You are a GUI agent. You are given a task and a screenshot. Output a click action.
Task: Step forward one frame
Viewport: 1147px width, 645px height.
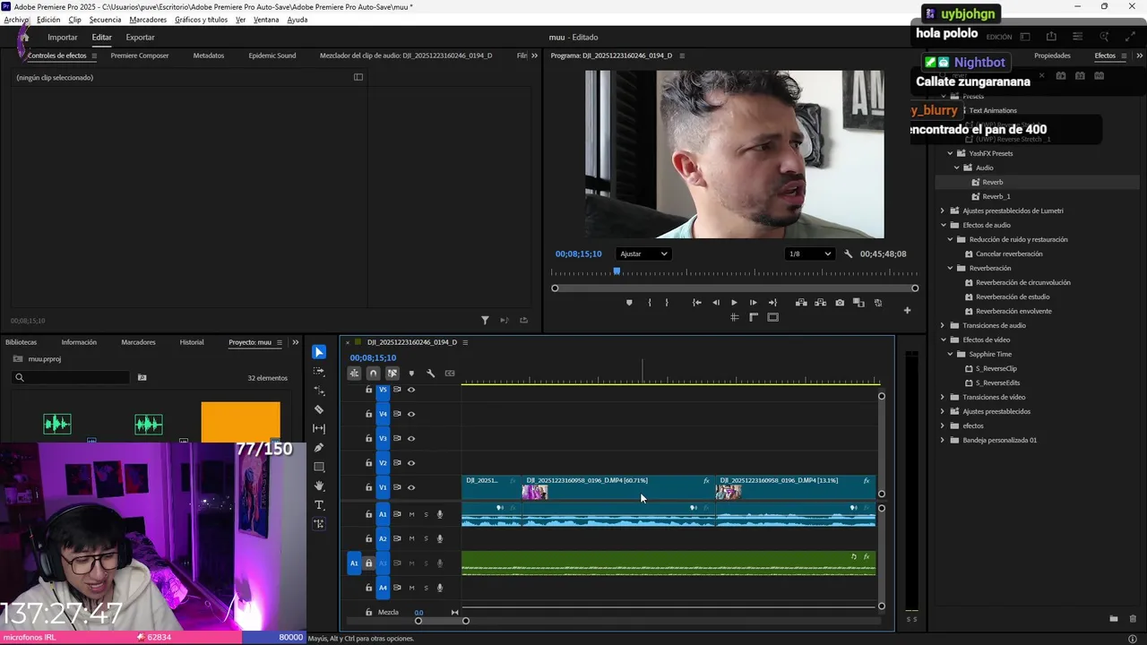click(x=753, y=303)
